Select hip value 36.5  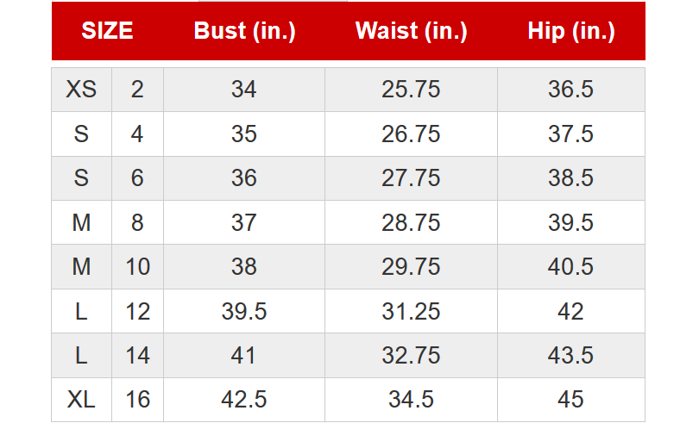point(571,90)
